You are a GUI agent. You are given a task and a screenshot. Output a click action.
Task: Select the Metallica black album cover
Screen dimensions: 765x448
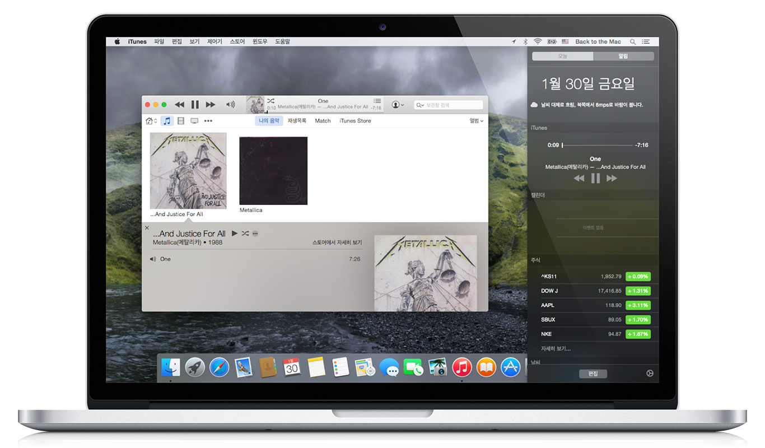point(273,171)
